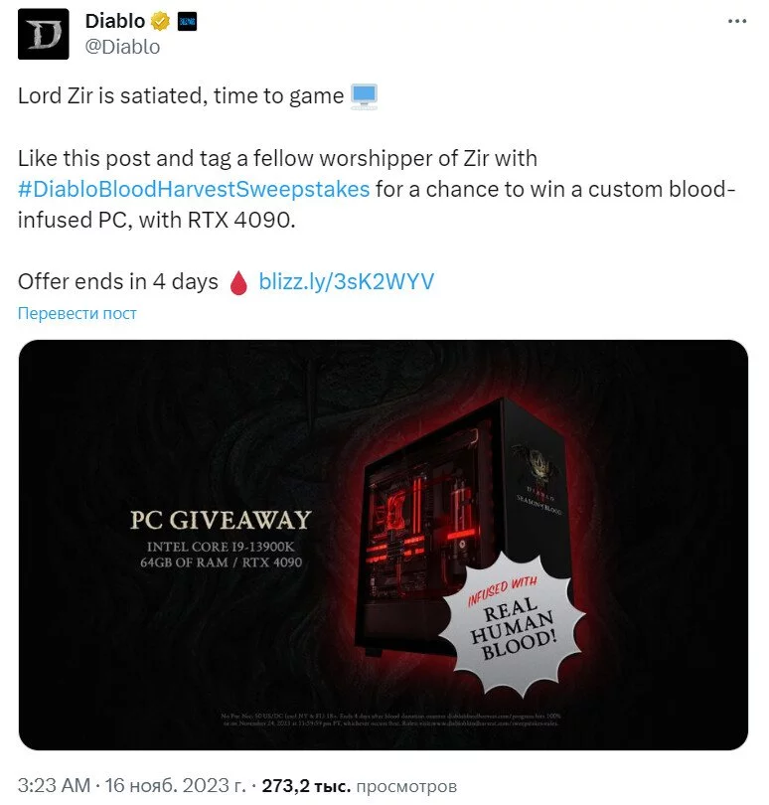Click the PC GIVEAWAY heading in the image
The width and height of the screenshot is (769, 805).
pyautogui.click(x=221, y=520)
